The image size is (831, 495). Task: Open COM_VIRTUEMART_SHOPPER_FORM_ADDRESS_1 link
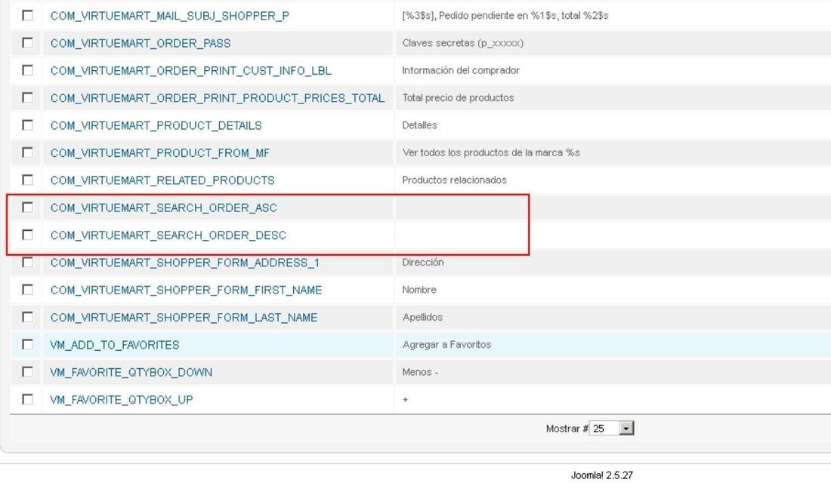coord(185,263)
